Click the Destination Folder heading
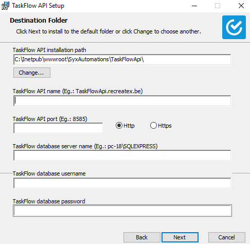The height and width of the screenshot is (244, 250). (39, 21)
